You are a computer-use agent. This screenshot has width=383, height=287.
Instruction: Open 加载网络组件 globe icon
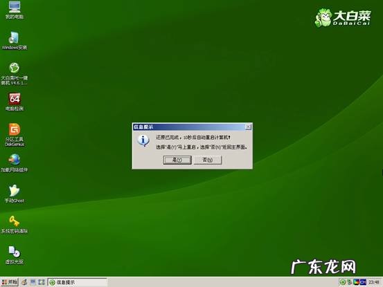(15, 163)
